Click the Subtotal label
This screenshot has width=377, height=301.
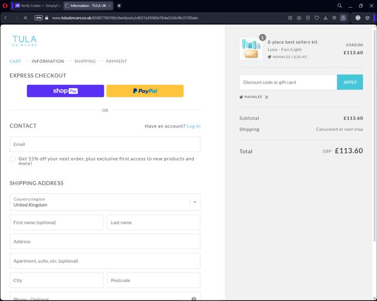point(249,118)
